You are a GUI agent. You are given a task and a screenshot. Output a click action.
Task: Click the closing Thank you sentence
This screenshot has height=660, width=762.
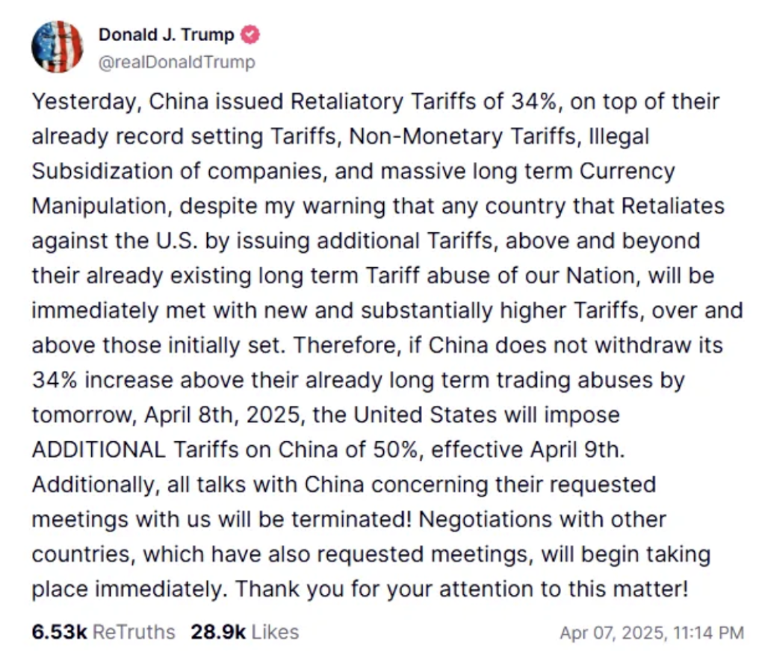click(x=462, y=588)
